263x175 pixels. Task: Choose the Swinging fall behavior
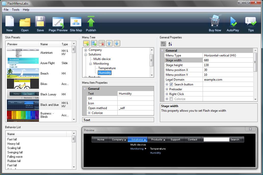(x=15, y=152)
